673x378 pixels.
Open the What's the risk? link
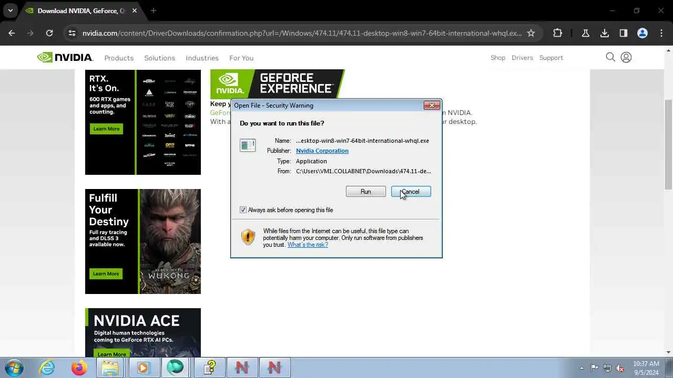(308, 245)
